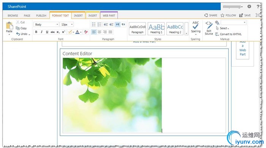This screenshot has height=148, width=266.
Task: Toggle superscript formatting
Action: click(63, 32)
